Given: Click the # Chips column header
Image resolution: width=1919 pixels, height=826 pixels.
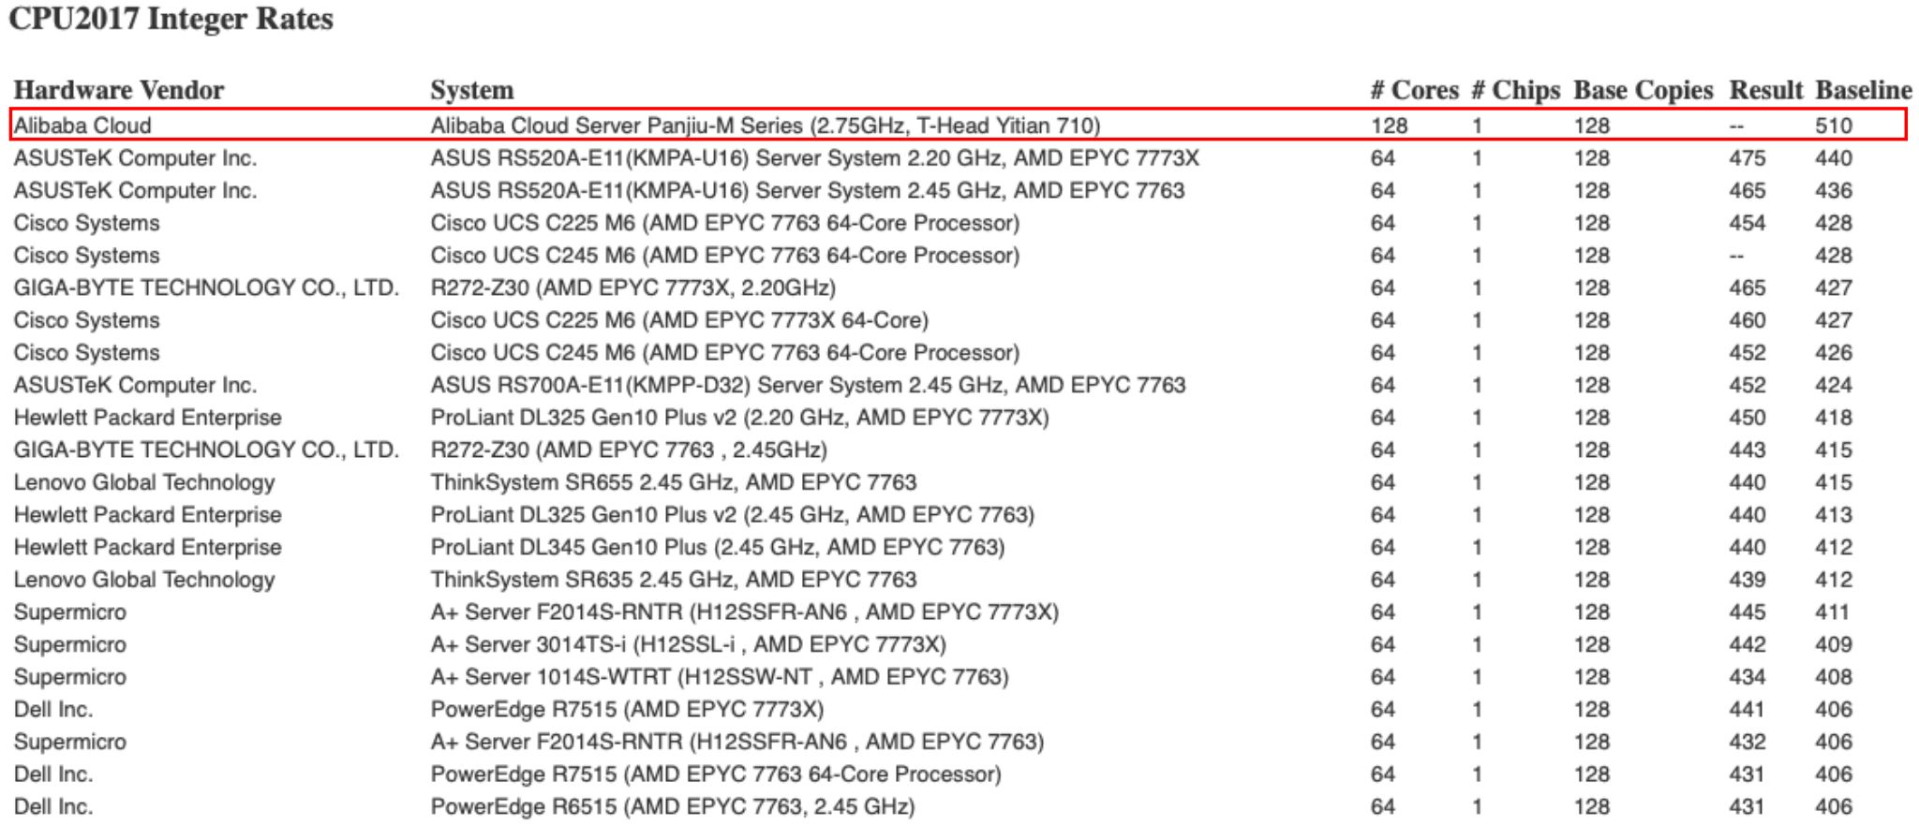Looking at the screenshot, I should point(1515,91).
